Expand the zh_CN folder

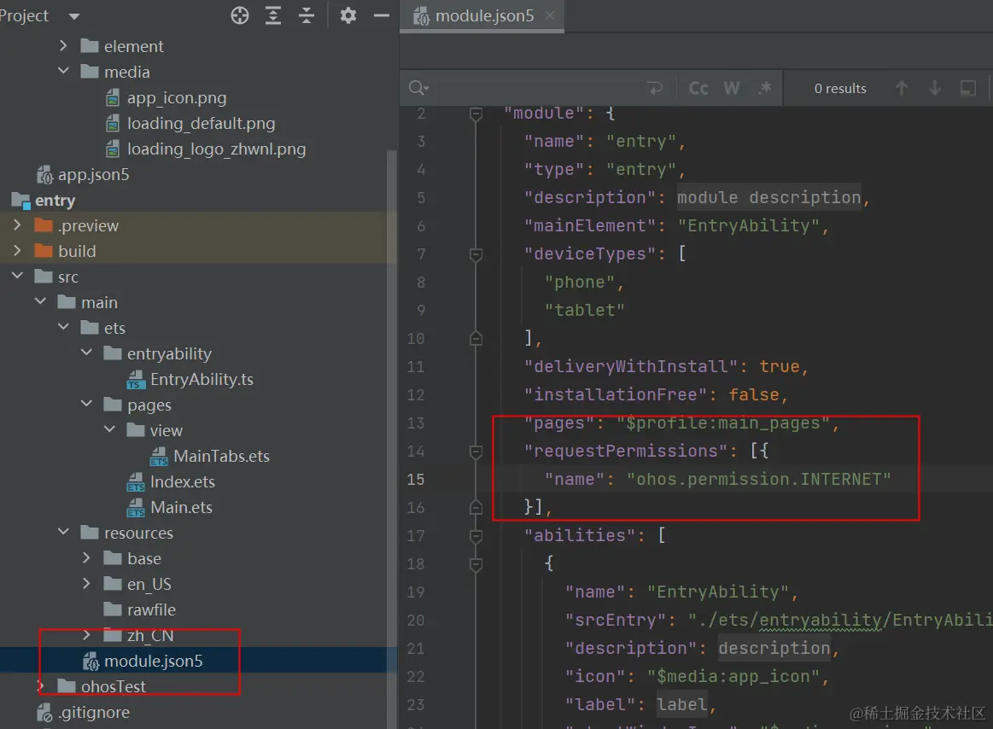point(86,634)
